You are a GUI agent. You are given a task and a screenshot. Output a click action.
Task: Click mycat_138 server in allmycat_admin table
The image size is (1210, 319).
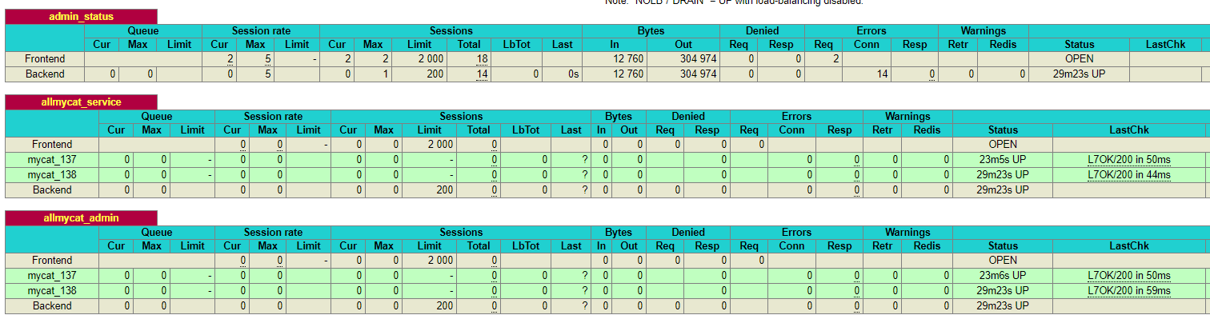(x=52, y=291)
